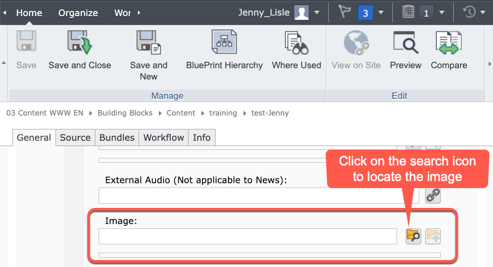Collapse the ribbon with the up arrow
This screenshot has width=493, height=267.
4,63
